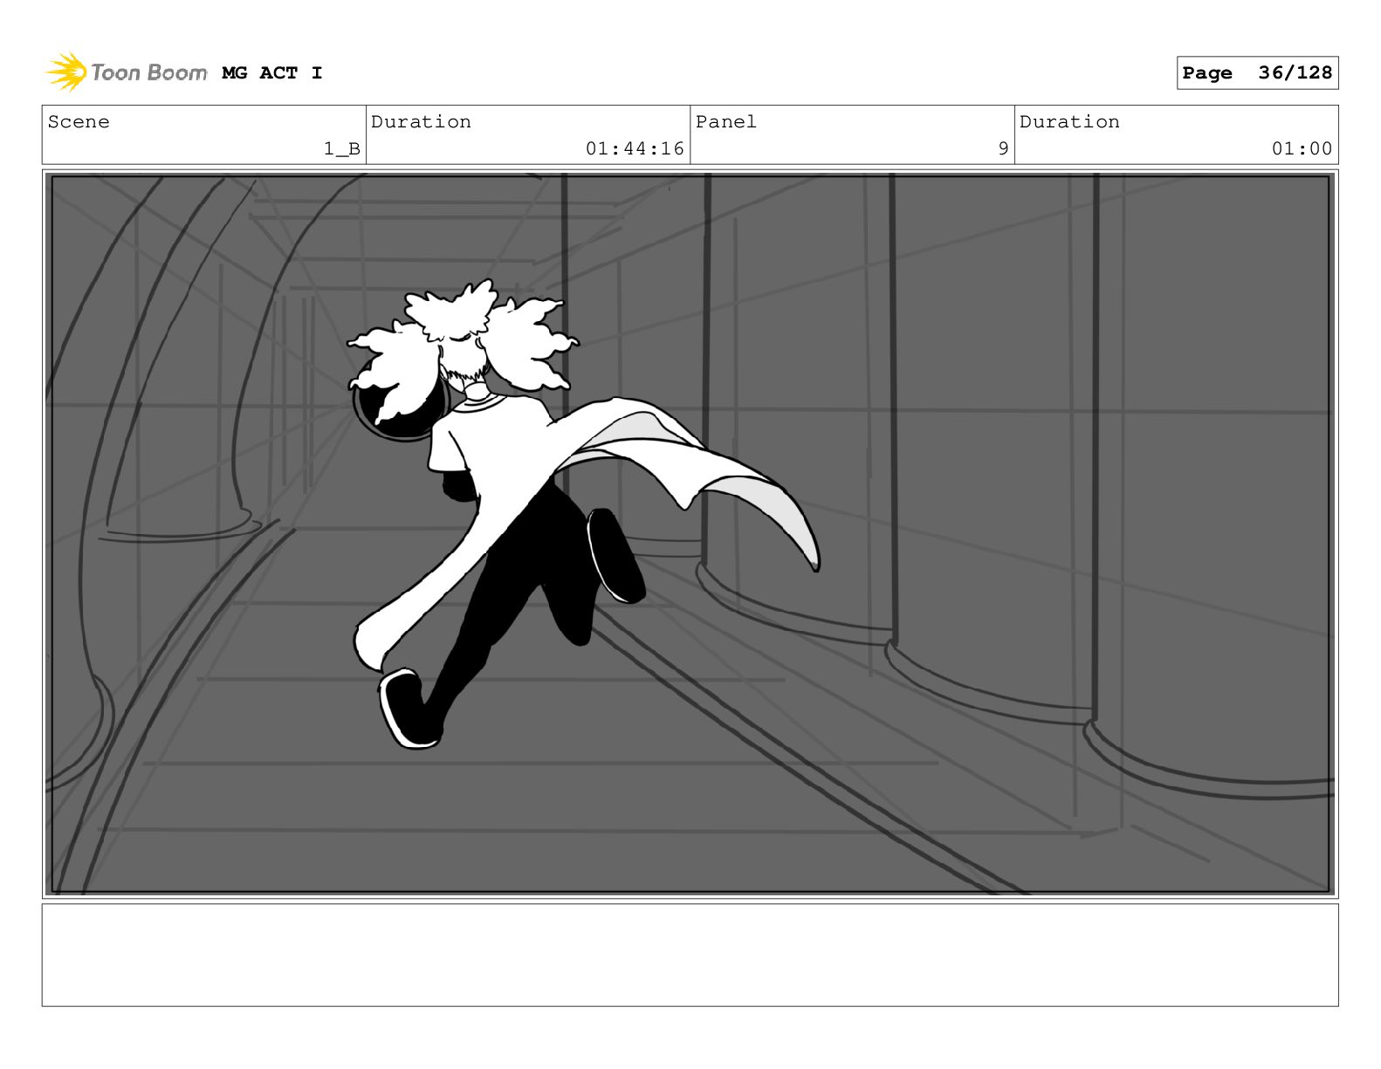Click the scene duration value '01:44:16'
This screenshot has width=1381, height=1069.
coord(635,149)
